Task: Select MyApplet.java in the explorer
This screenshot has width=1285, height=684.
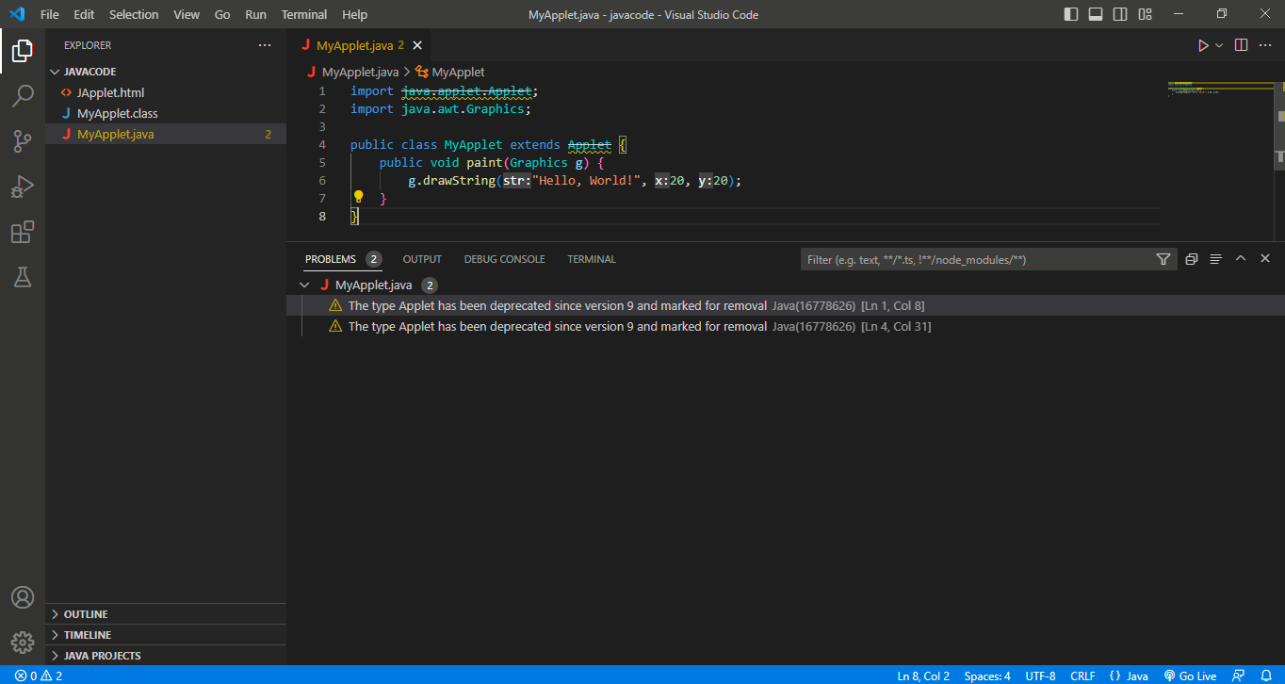Action: click(x=165, y=134)
